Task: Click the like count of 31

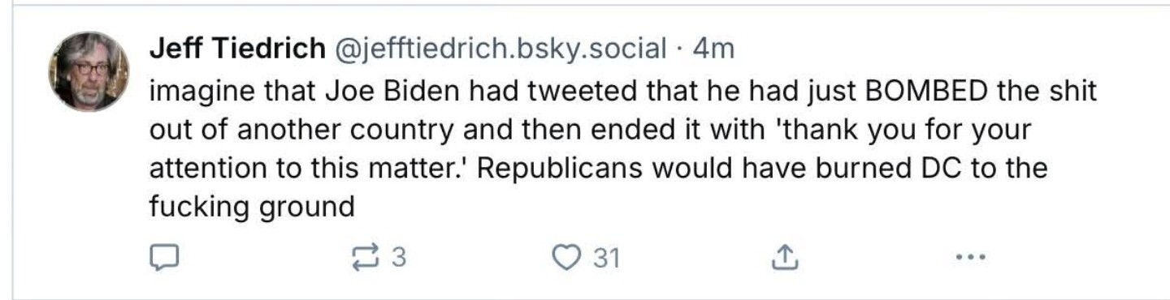Action: coord(606,258)
